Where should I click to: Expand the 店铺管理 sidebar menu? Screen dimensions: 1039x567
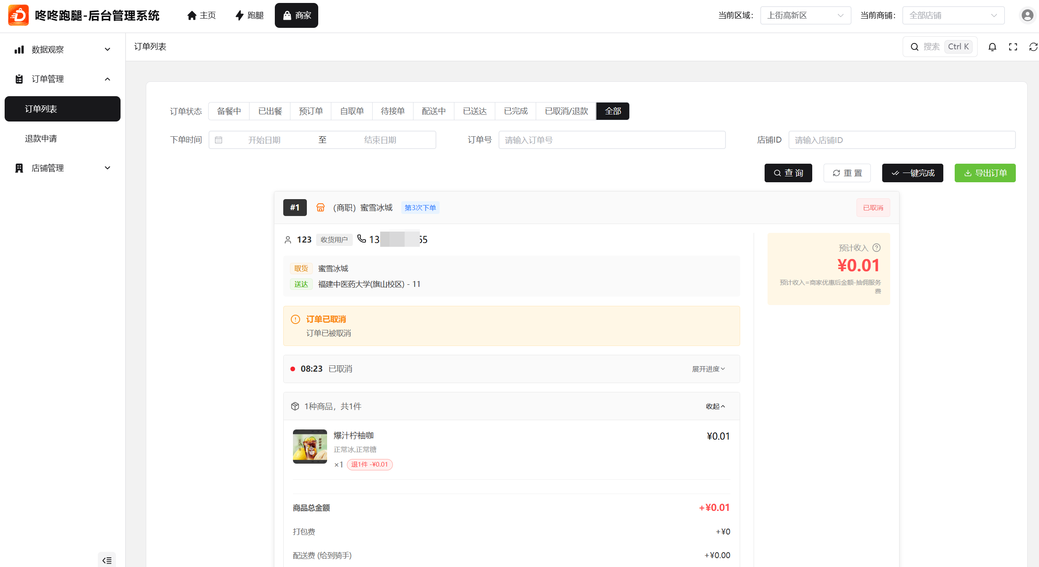pyautogui.click(x=62, y=168)
